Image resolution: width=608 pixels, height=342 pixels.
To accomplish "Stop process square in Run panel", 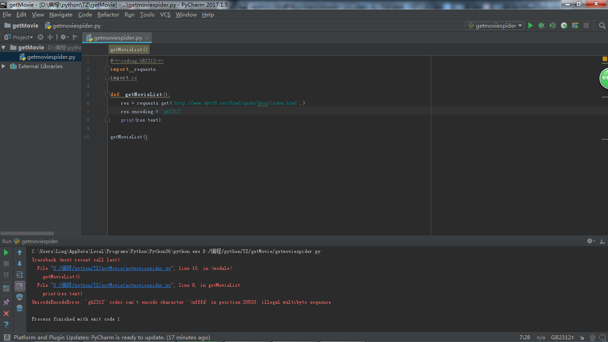I will click(x=6, y=264).
